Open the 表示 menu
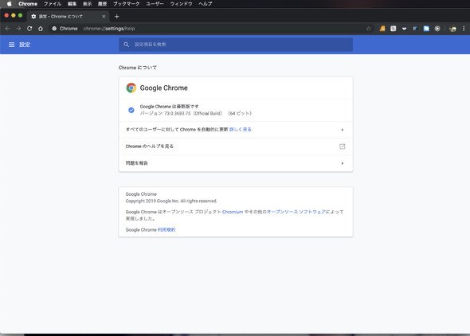The image size is (470, 336). coord(87,4)
